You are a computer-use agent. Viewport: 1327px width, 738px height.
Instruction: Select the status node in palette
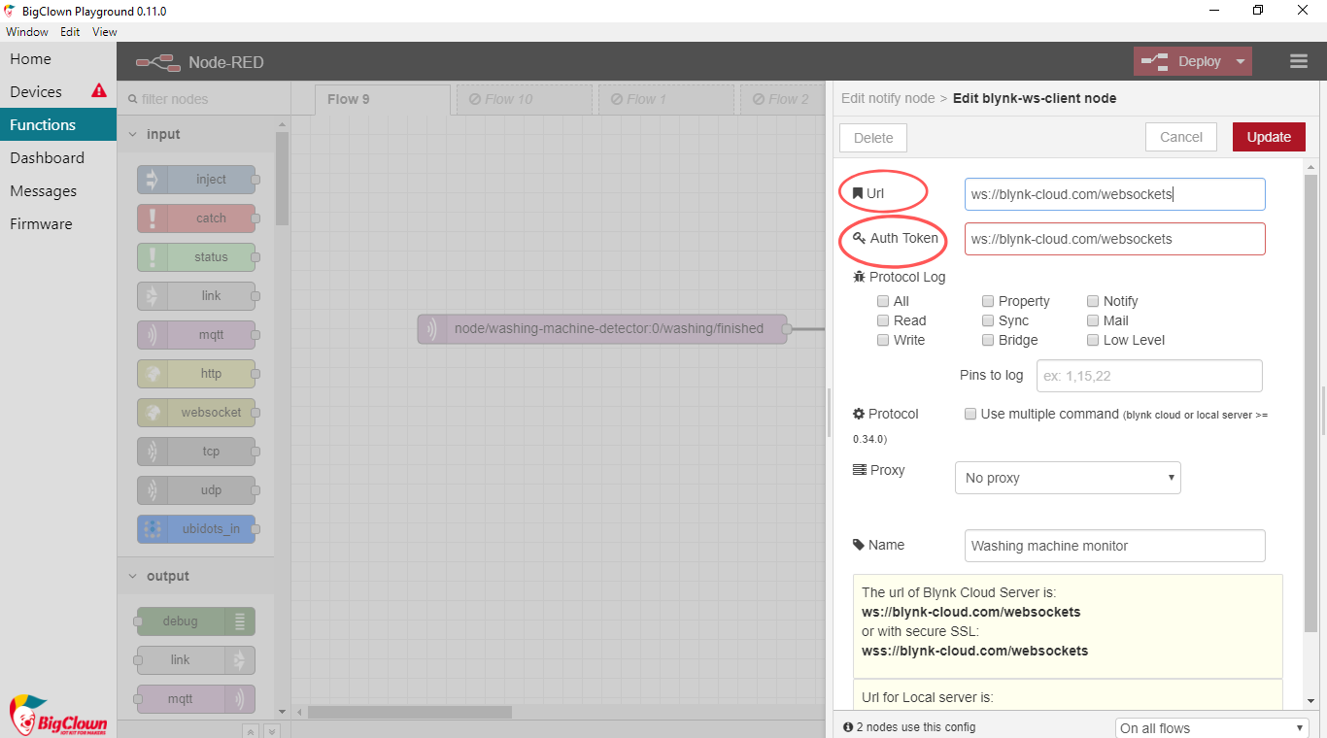(196, 257)
